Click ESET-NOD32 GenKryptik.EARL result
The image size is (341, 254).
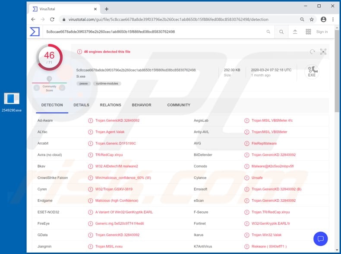click(124, 212)
